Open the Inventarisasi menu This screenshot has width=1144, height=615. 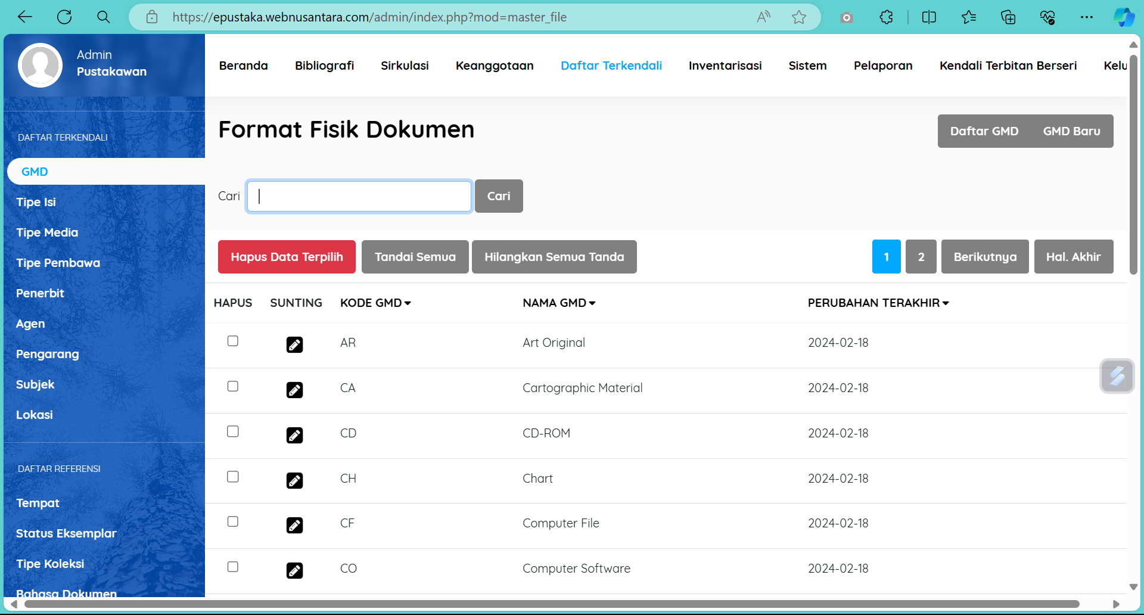725,66
